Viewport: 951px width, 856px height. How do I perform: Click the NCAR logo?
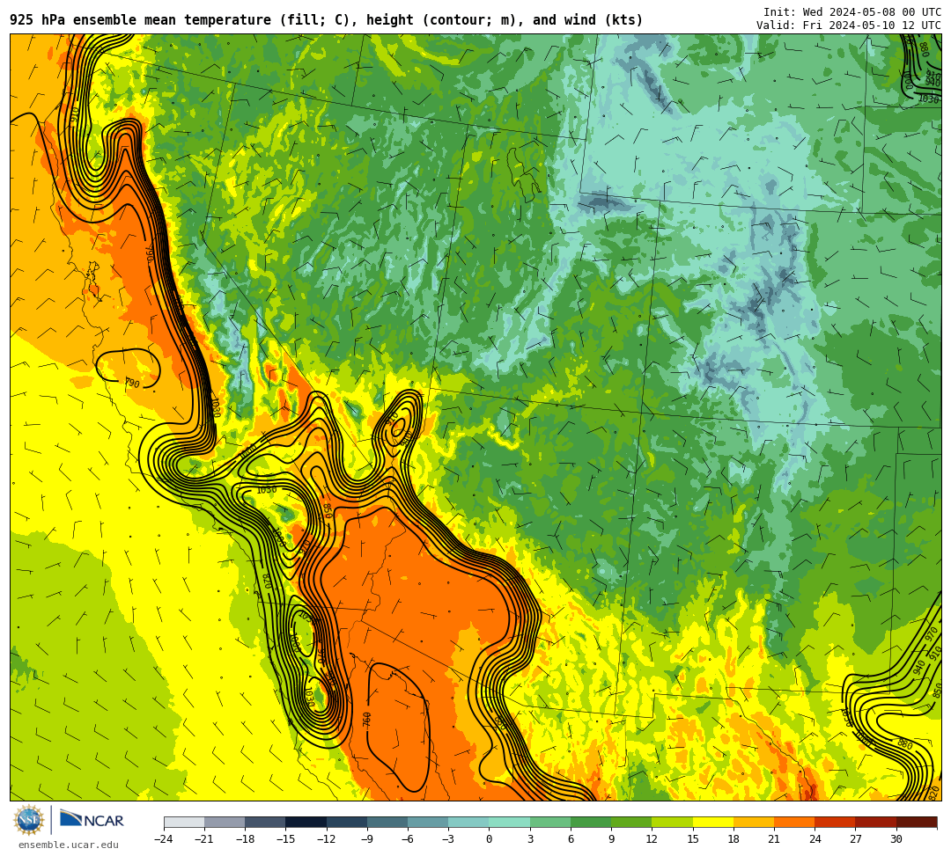pos(92,820)
